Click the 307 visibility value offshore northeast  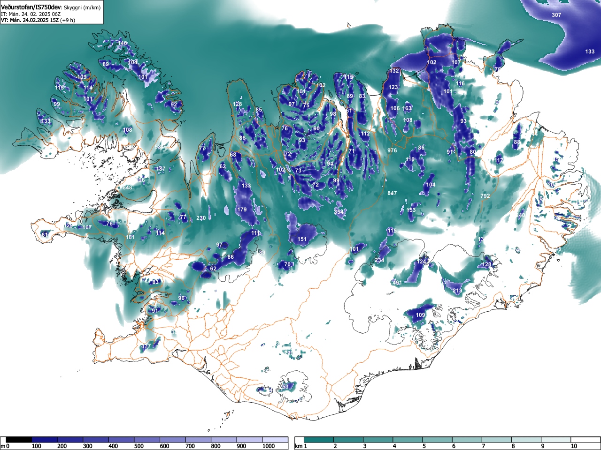click(x=556, y=15)
